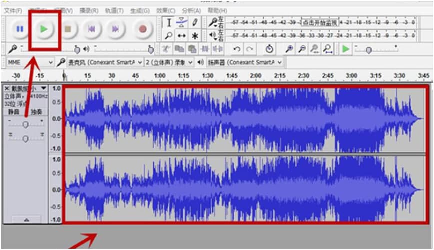The width and height of the screenshot is (434, 250).
Task: Open the 效果(C) Effect menu
Action: pyautogui.click(x=165, y=11)
